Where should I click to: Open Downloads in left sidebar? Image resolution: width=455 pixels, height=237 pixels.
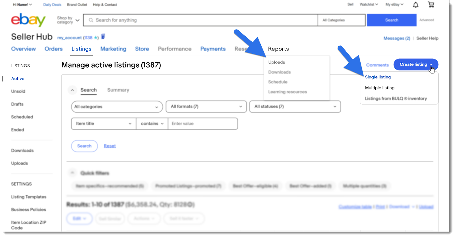tap(22, 150)
